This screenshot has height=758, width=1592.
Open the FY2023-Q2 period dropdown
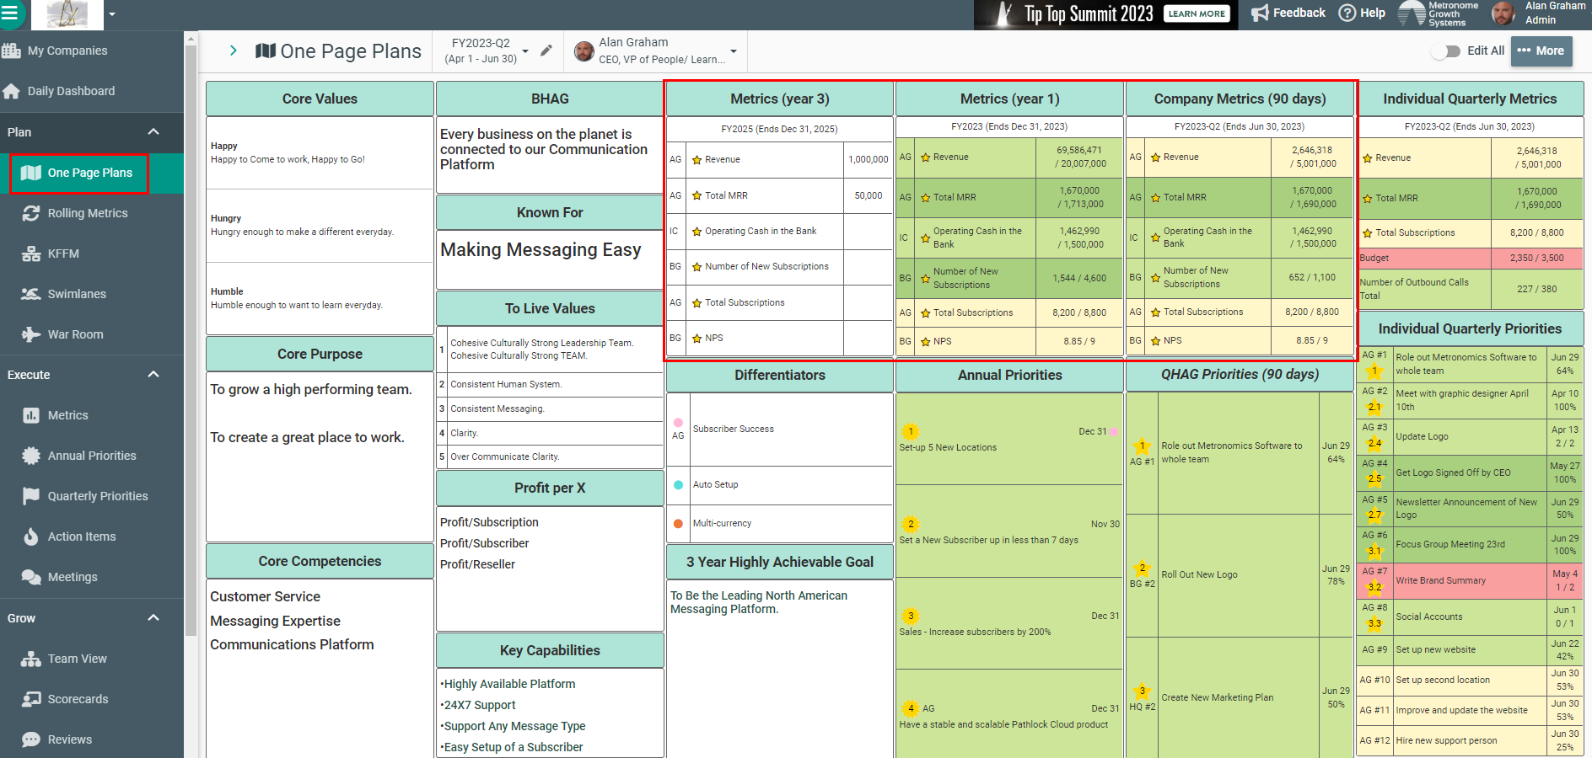(x=524, y=51)
